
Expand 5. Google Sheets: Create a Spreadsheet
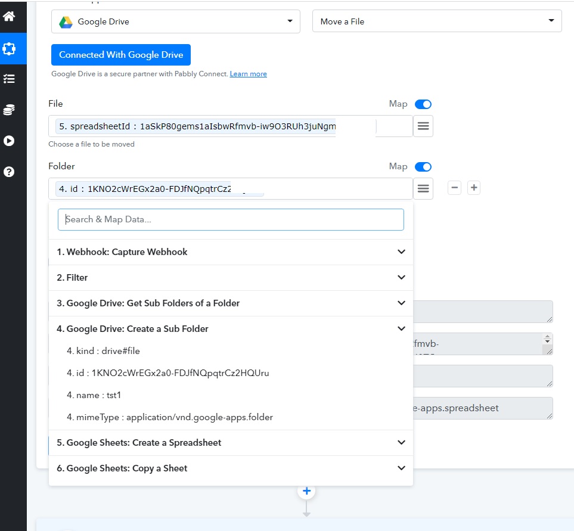tap(231, 442)
